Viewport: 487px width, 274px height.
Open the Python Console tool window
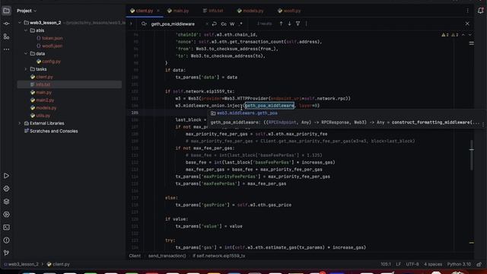[6, 189]
